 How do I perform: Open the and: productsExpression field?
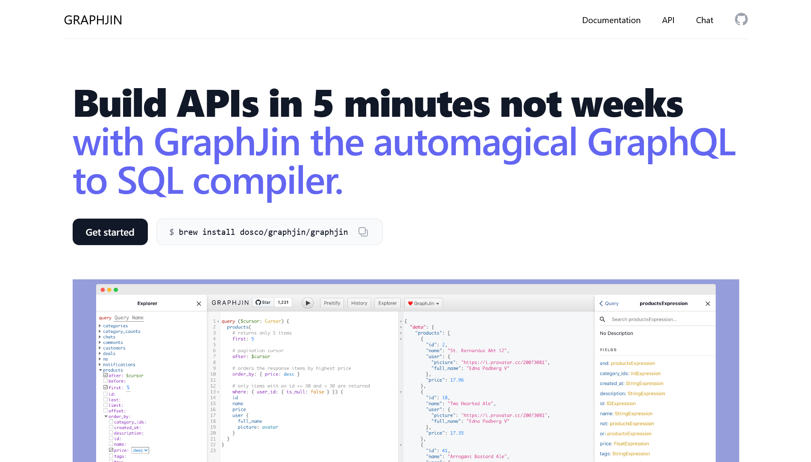pyautogui.click(x=627, y=364)
